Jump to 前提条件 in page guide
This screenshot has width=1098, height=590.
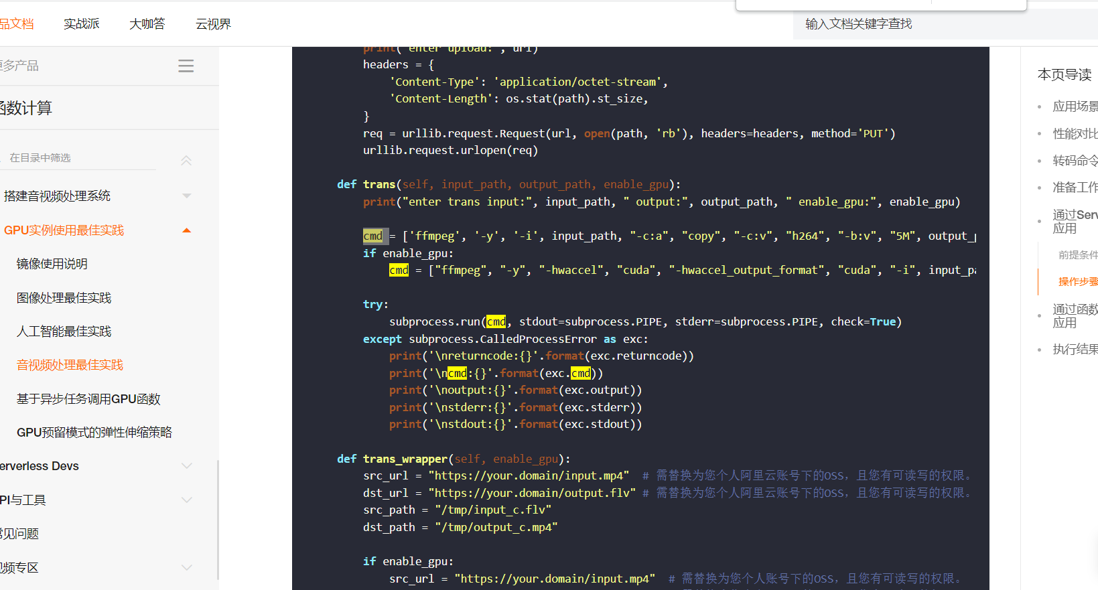[1078, 255]
